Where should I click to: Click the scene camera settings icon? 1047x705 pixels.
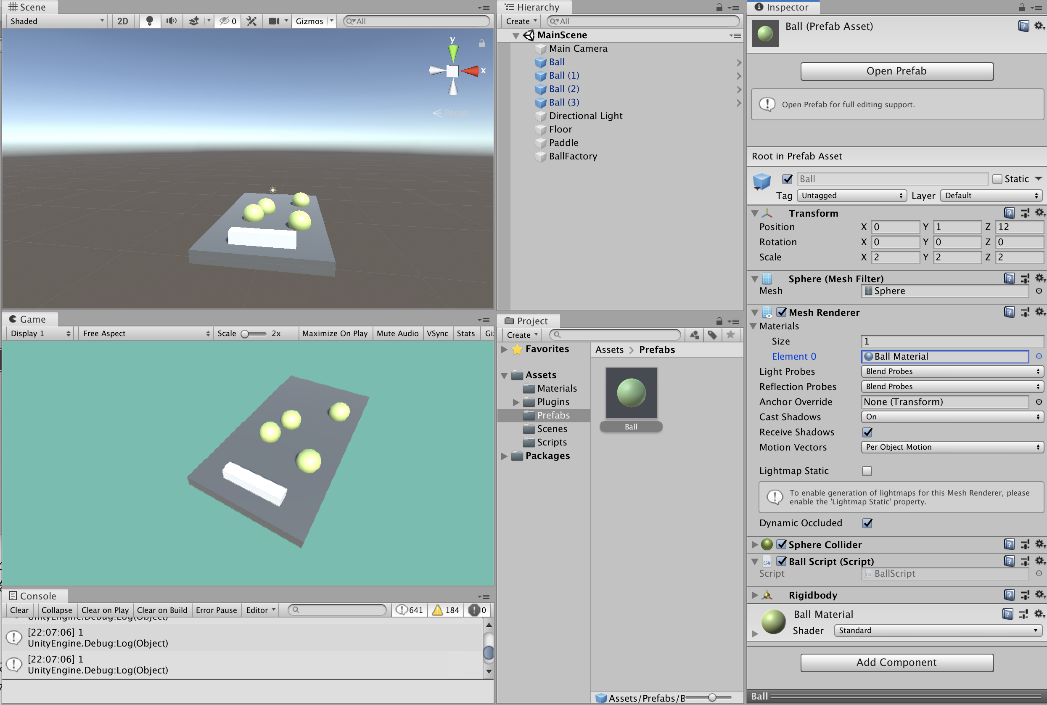click(x=274, y=21)
